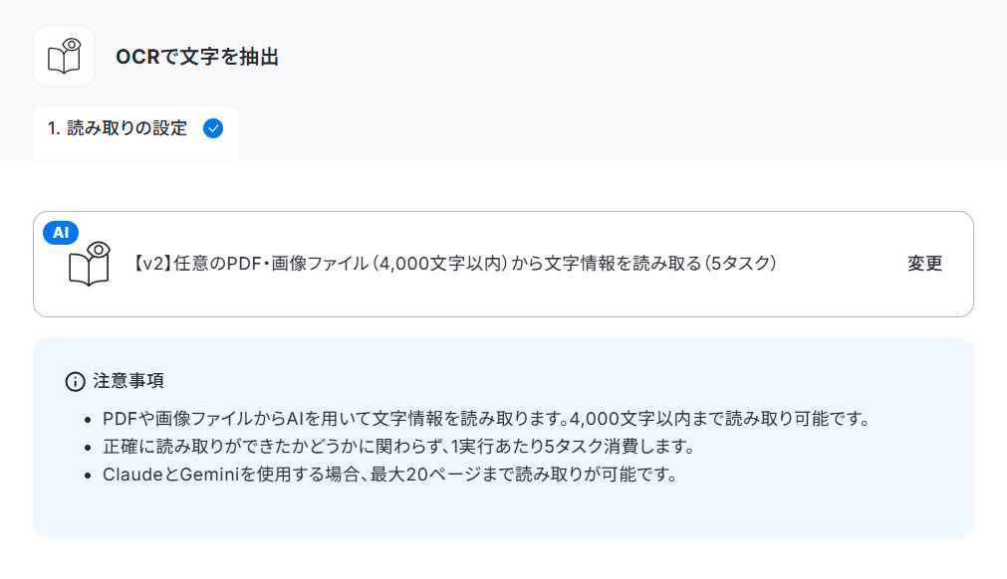
Task: Click the note about 4,000文字以内 reading limit
Action: click(487, 419)
